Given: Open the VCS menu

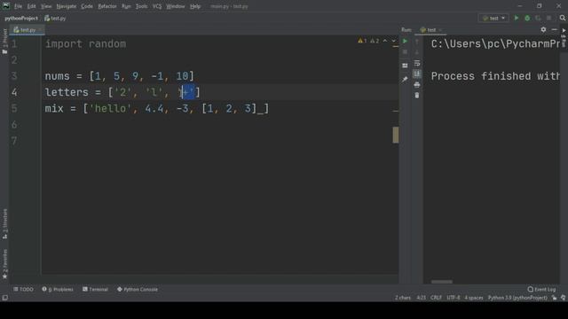Looking at the screenshot, I should click(x=157, y=6).
